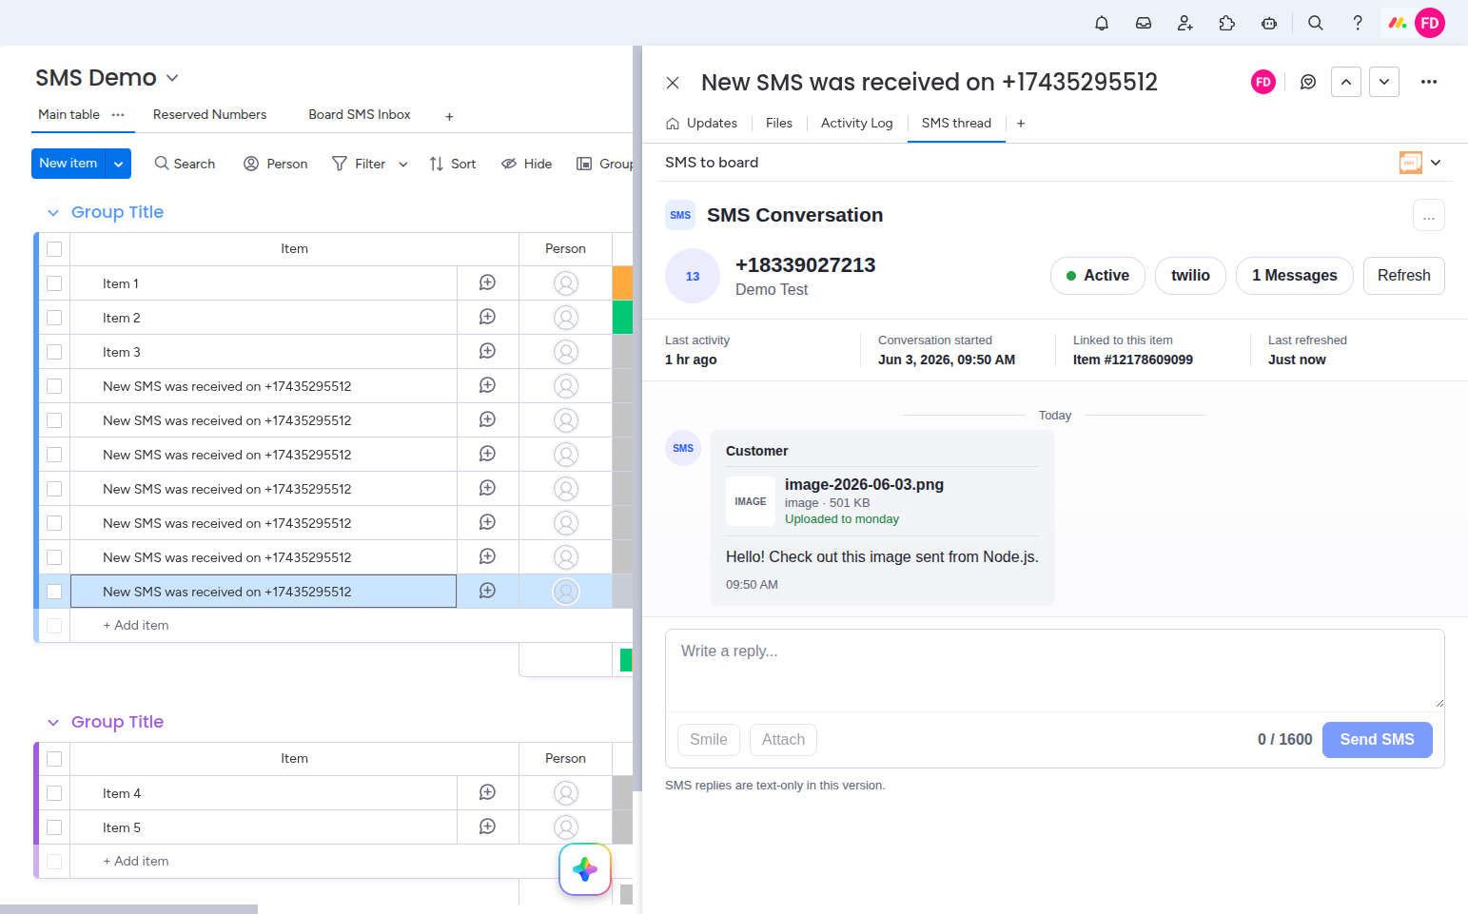Click the FD avatar in the item panel header

(1263, 82)
